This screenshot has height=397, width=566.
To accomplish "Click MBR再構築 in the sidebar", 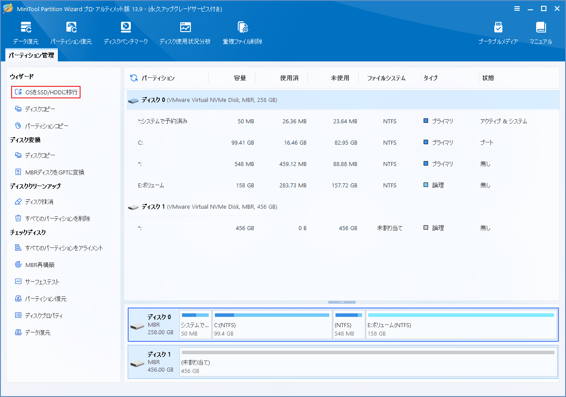I will coord(35,265).
